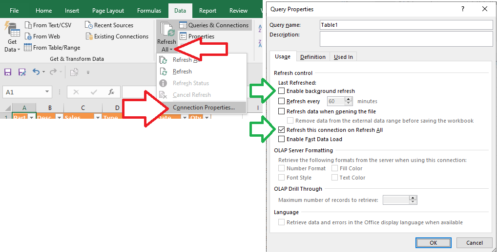Click the Properties ribbon command
This screenshot has height=252, width=497.
coord(197,36)
